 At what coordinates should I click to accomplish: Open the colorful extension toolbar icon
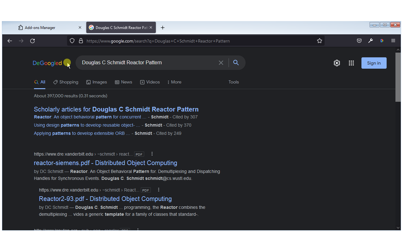point(382,41)
